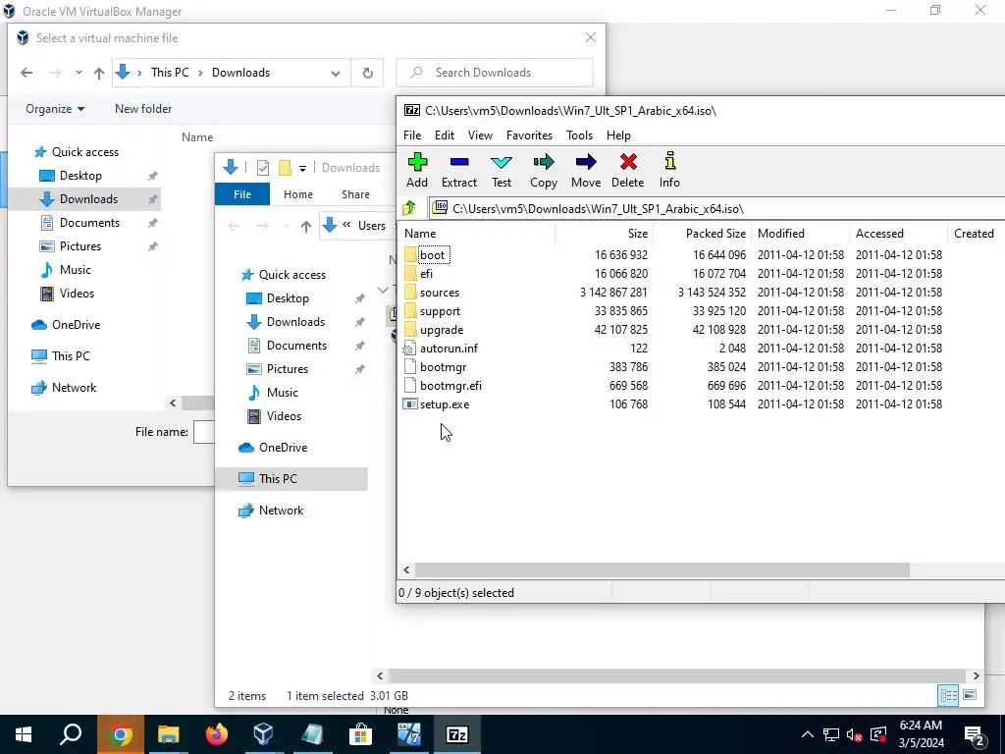
Task: Select OneDrive in the file dialog sidebar
Action: pyautogui.click(x=76, y=325)
